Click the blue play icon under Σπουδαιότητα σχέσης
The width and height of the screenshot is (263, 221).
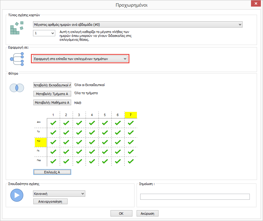[x=17, y=195]
